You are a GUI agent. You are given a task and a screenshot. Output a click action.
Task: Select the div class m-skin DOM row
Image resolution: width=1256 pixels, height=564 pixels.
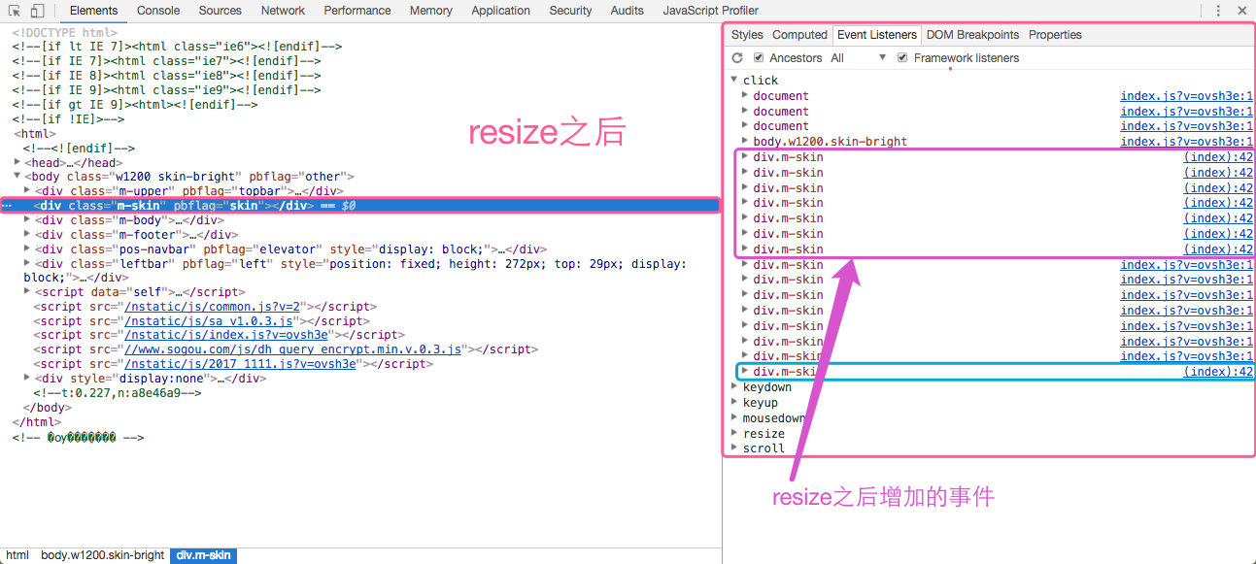[x=360, y=206]
